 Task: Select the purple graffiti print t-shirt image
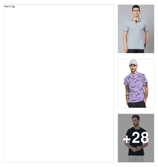136,83
